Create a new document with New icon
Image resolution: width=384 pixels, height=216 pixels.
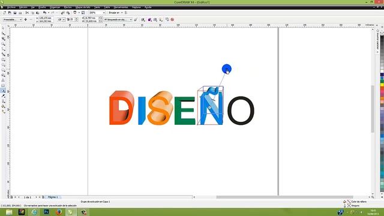point(4,13)
